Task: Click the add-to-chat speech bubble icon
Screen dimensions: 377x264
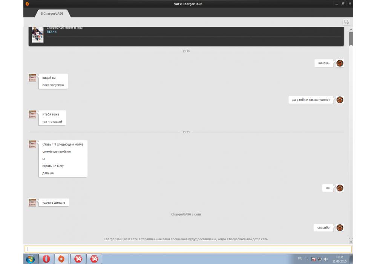Action: [346, 22]
